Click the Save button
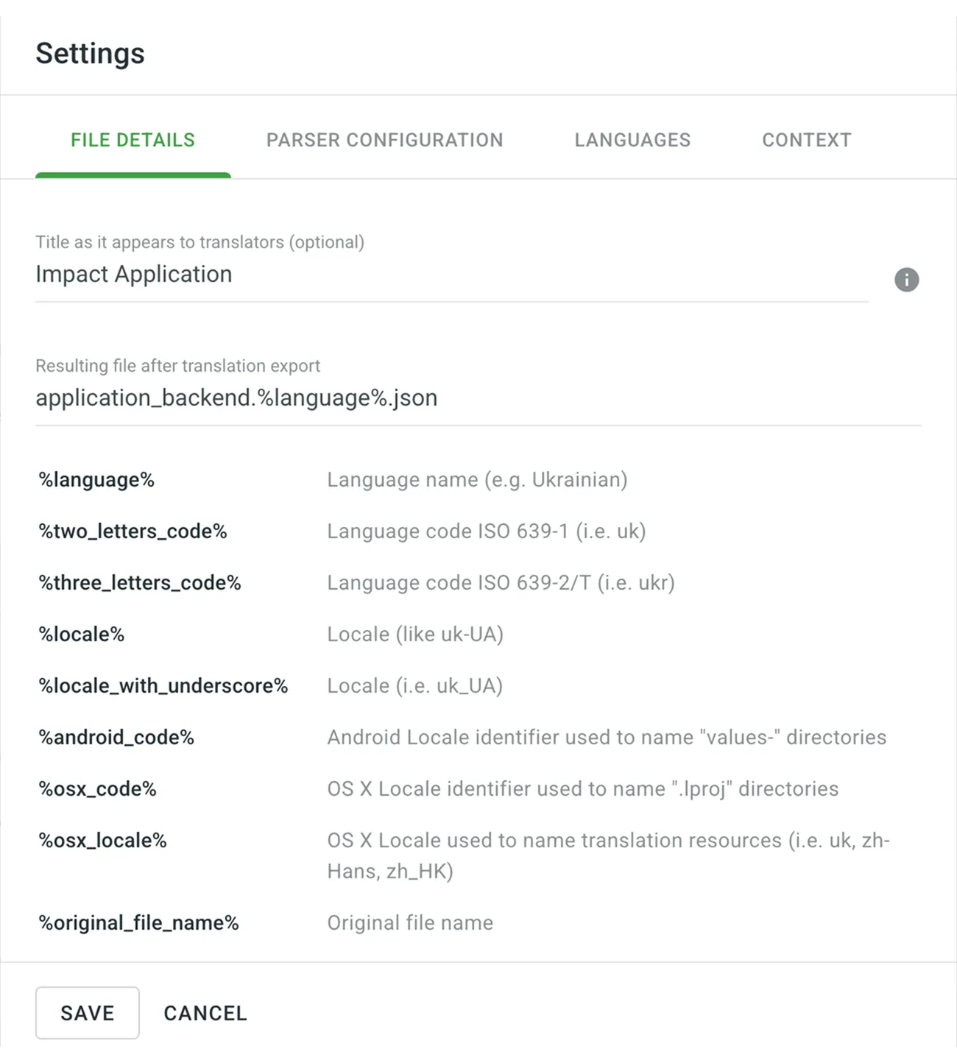957x1063 pixels. pyautogui.click(x=87, y=1013)
